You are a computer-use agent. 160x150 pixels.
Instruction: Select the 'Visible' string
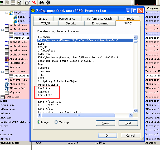click(x=43, y=68)
